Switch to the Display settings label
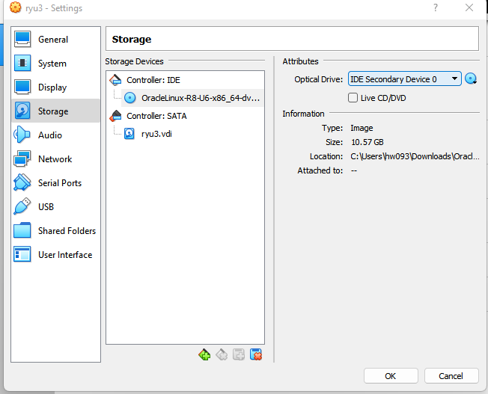The height and width of the screenshot is (394, 488). coord(52,87)
